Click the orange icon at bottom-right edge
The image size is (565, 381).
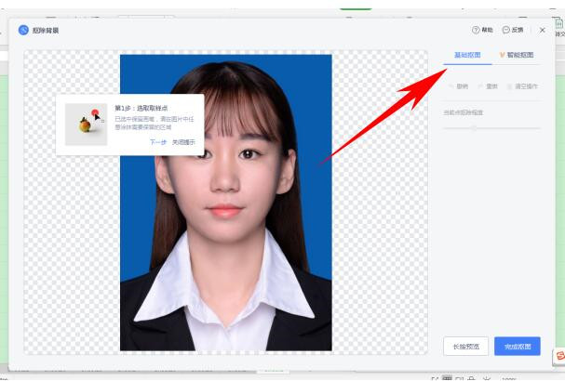click(x=559, y=355)
